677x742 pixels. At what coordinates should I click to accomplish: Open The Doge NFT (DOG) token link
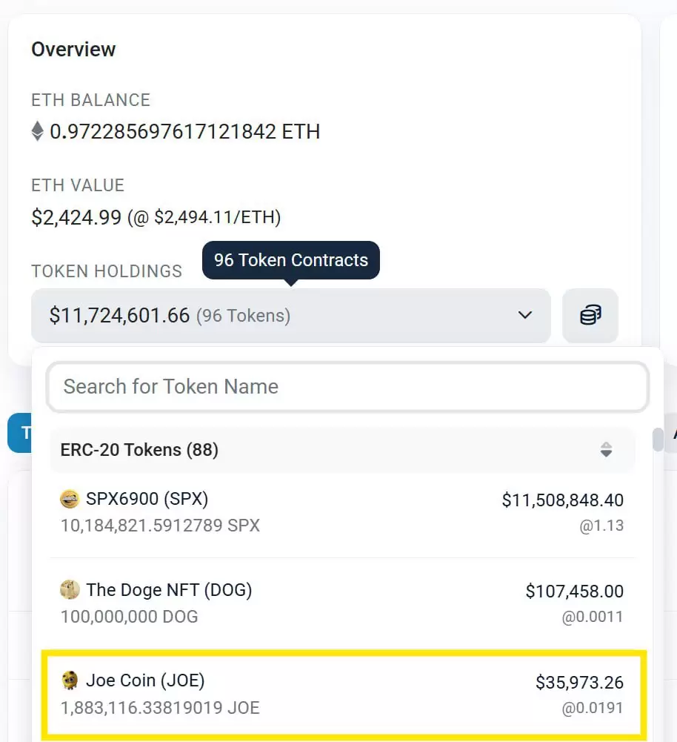(169, 590)
